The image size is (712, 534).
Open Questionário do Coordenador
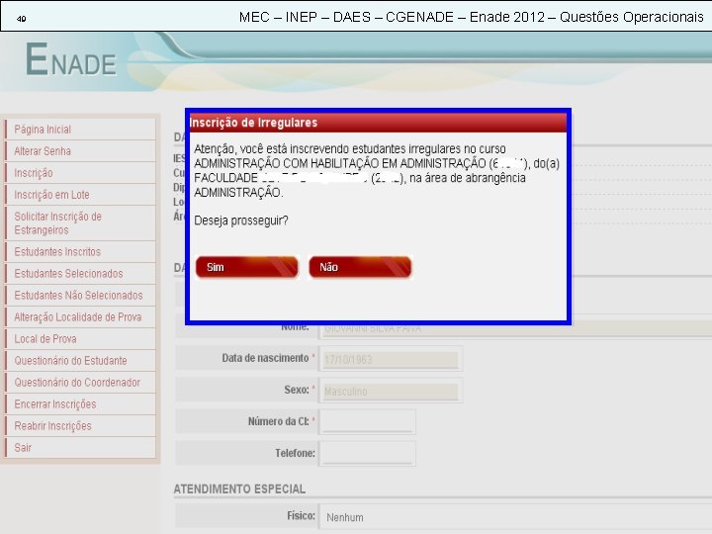(77, 383)
